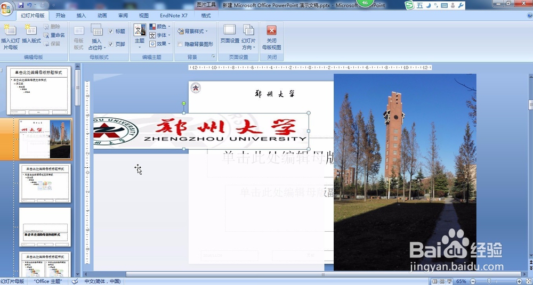This screenshot has width=533, height=285.
Task: Click the Save icon in quick access toolbar
Action: coord(21,5)
